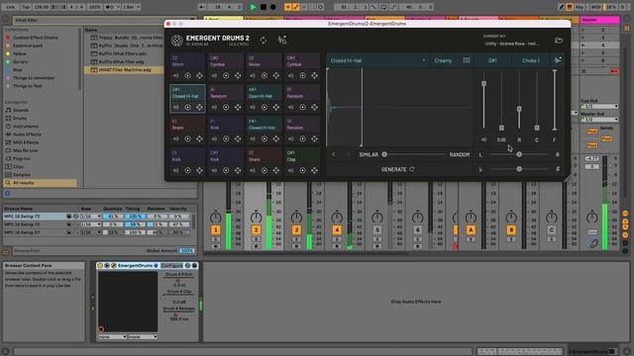634x356 pixels.
Task: Click the speaker icon below the volume slider
Action: pyautogui.click(x=484, y=139)
